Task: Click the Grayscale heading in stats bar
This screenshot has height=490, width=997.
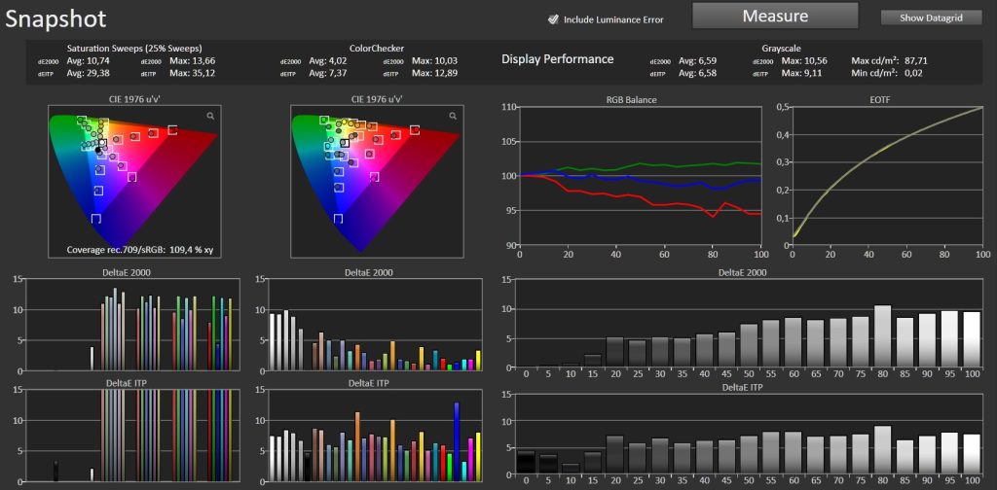Action: click(x=781, y=49)
